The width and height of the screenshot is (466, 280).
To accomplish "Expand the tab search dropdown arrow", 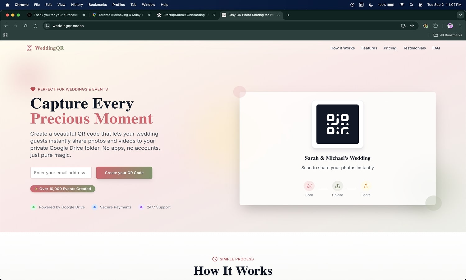I will pos(460,15).
